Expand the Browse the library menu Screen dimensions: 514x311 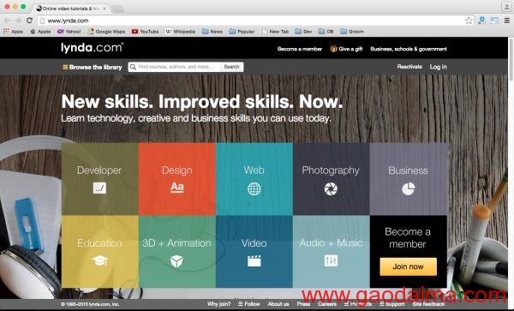pyautogui.click(x=93, y=67)
